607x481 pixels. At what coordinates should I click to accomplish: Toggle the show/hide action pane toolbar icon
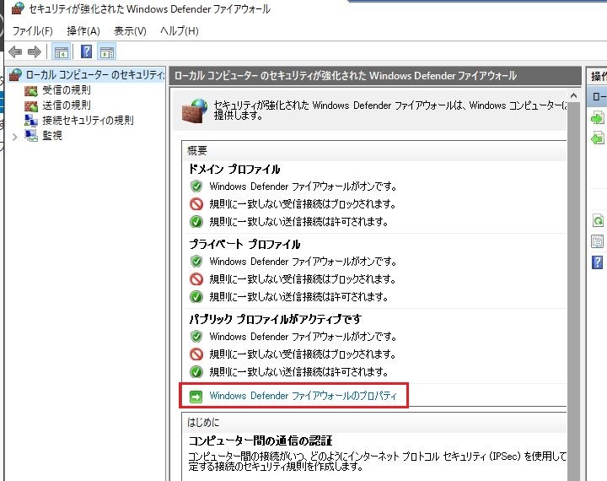(107, 51)
